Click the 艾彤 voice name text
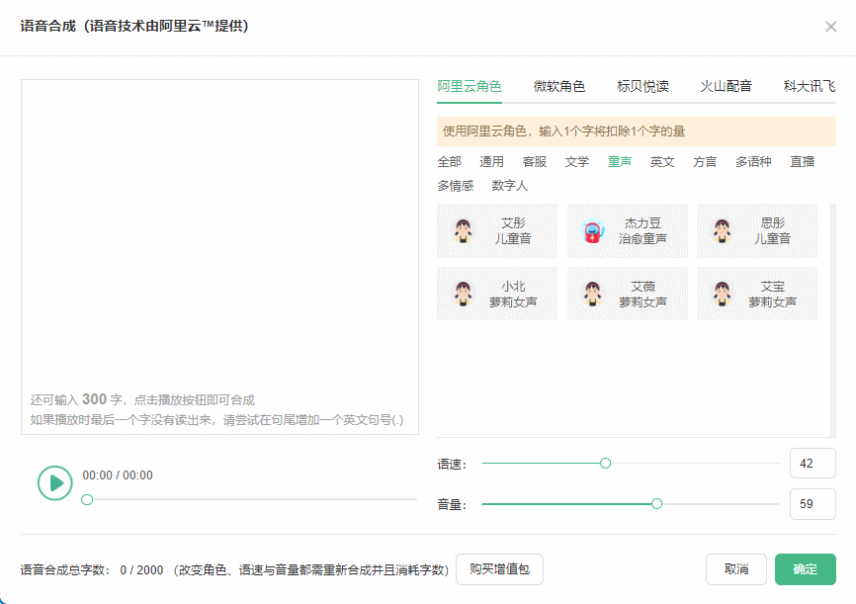 (513, 222)
